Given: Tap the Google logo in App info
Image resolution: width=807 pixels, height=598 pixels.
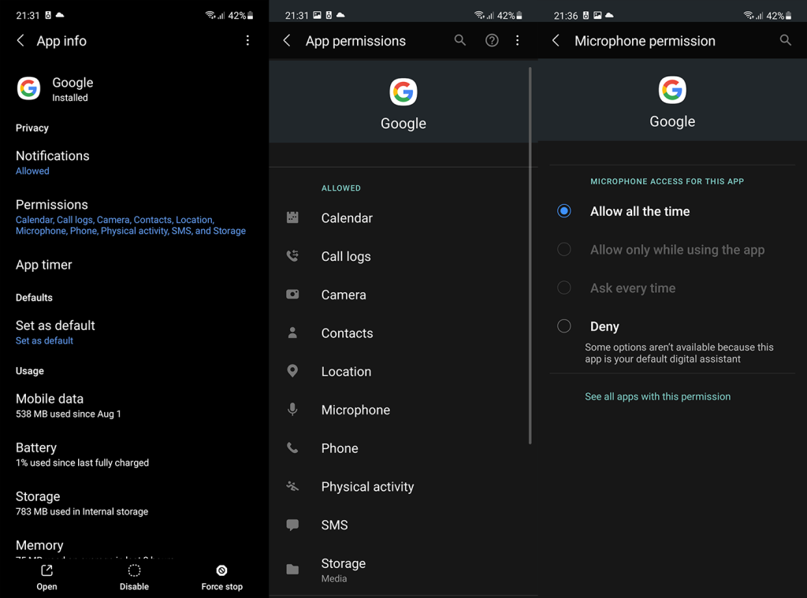Looking at the screenshot, I should pyautogui.click(x=29, y=88).
